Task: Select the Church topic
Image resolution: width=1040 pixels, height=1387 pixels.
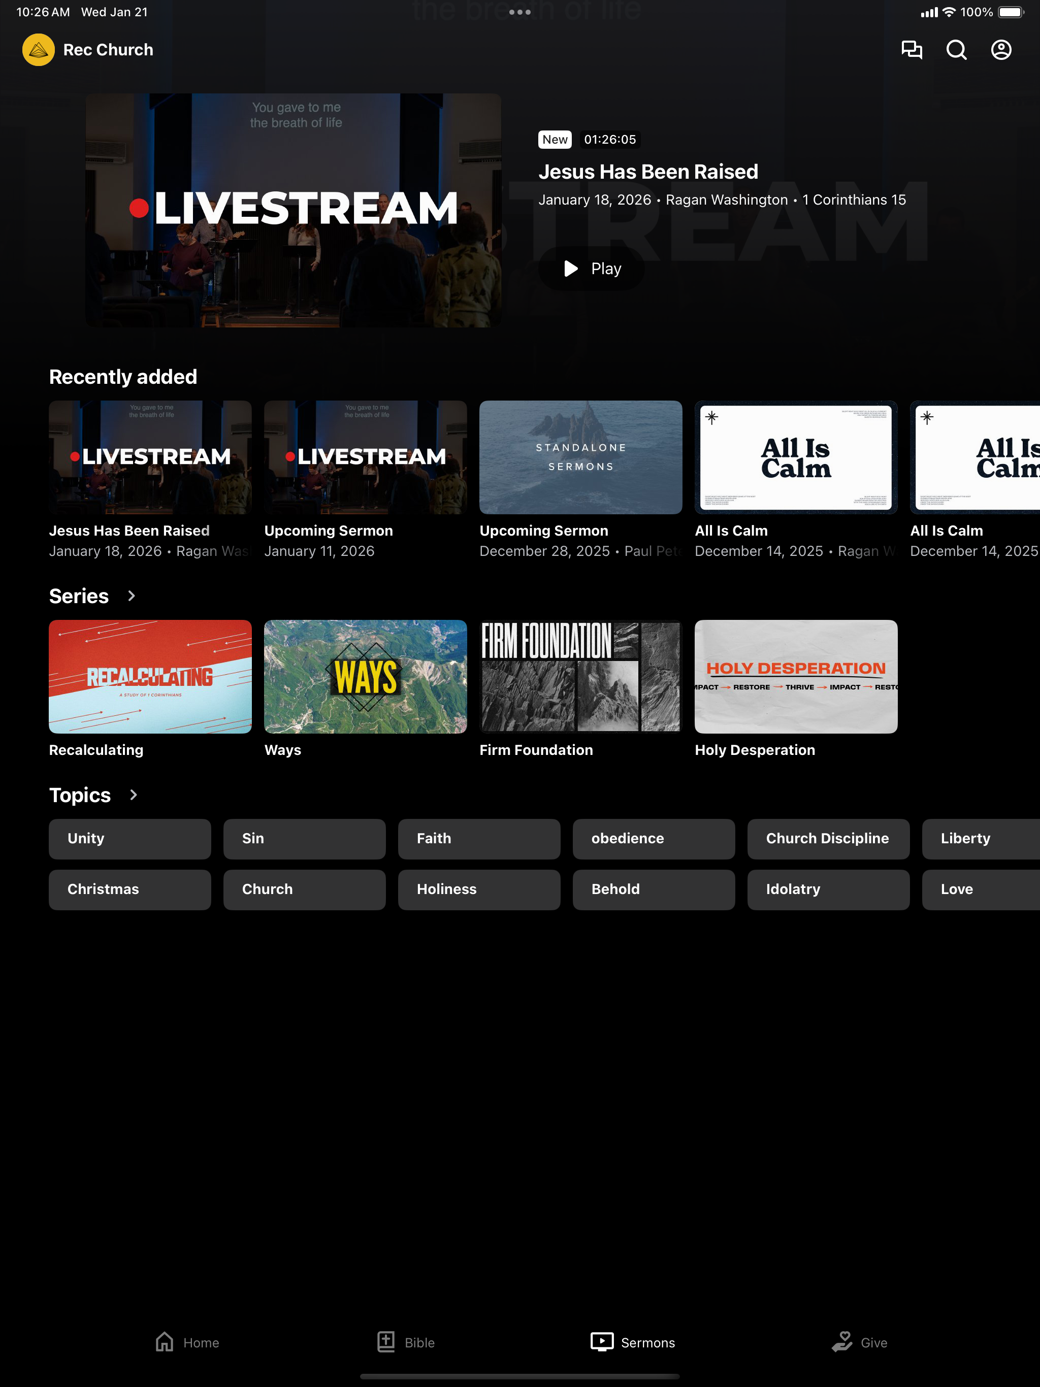Action: [x=304, y=889]
